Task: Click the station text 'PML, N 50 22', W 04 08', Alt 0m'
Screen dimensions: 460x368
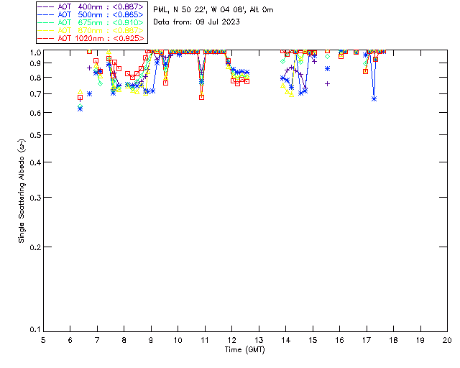Action: pyautogui.click(x=213, y=10)
